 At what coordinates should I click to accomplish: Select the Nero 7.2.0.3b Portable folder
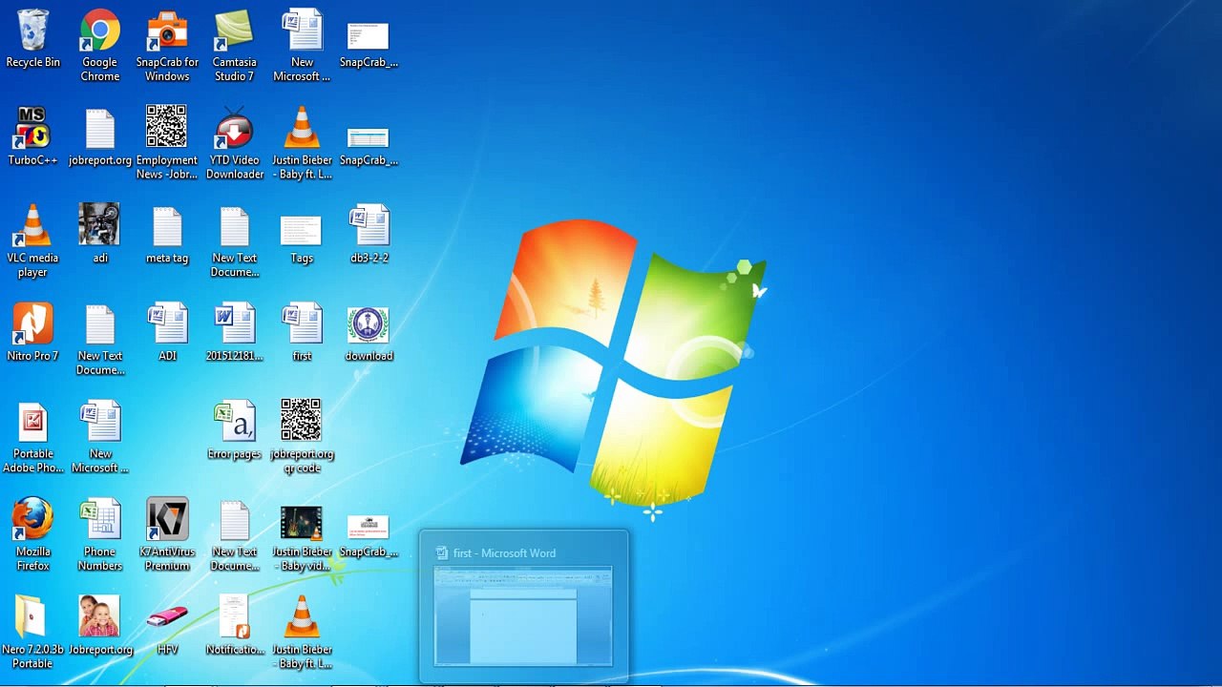click(32, 633)
